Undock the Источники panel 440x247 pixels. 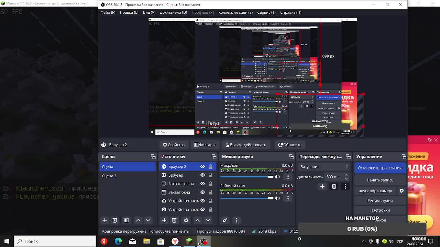click(x=214, y=157)
